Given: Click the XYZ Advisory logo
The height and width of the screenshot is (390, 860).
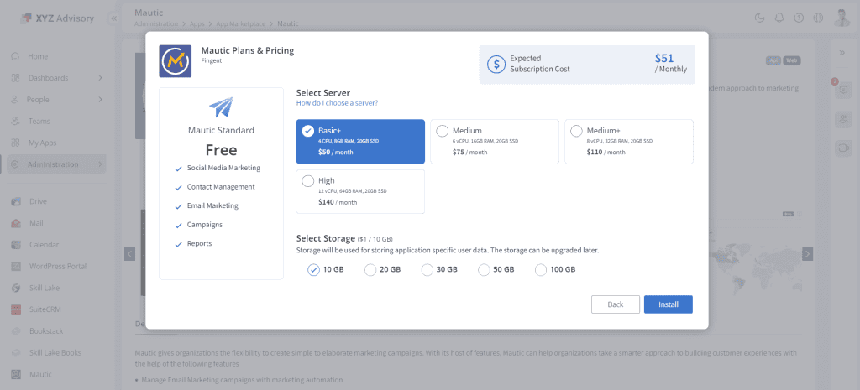Looking at the screenshot, I should tap(57, 18).
